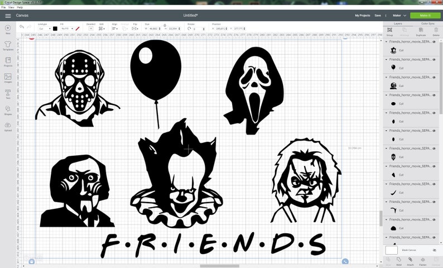443x268 pixels.
Task: Select the Text tool
Action: pyautogui.click(x=8, y=93)
